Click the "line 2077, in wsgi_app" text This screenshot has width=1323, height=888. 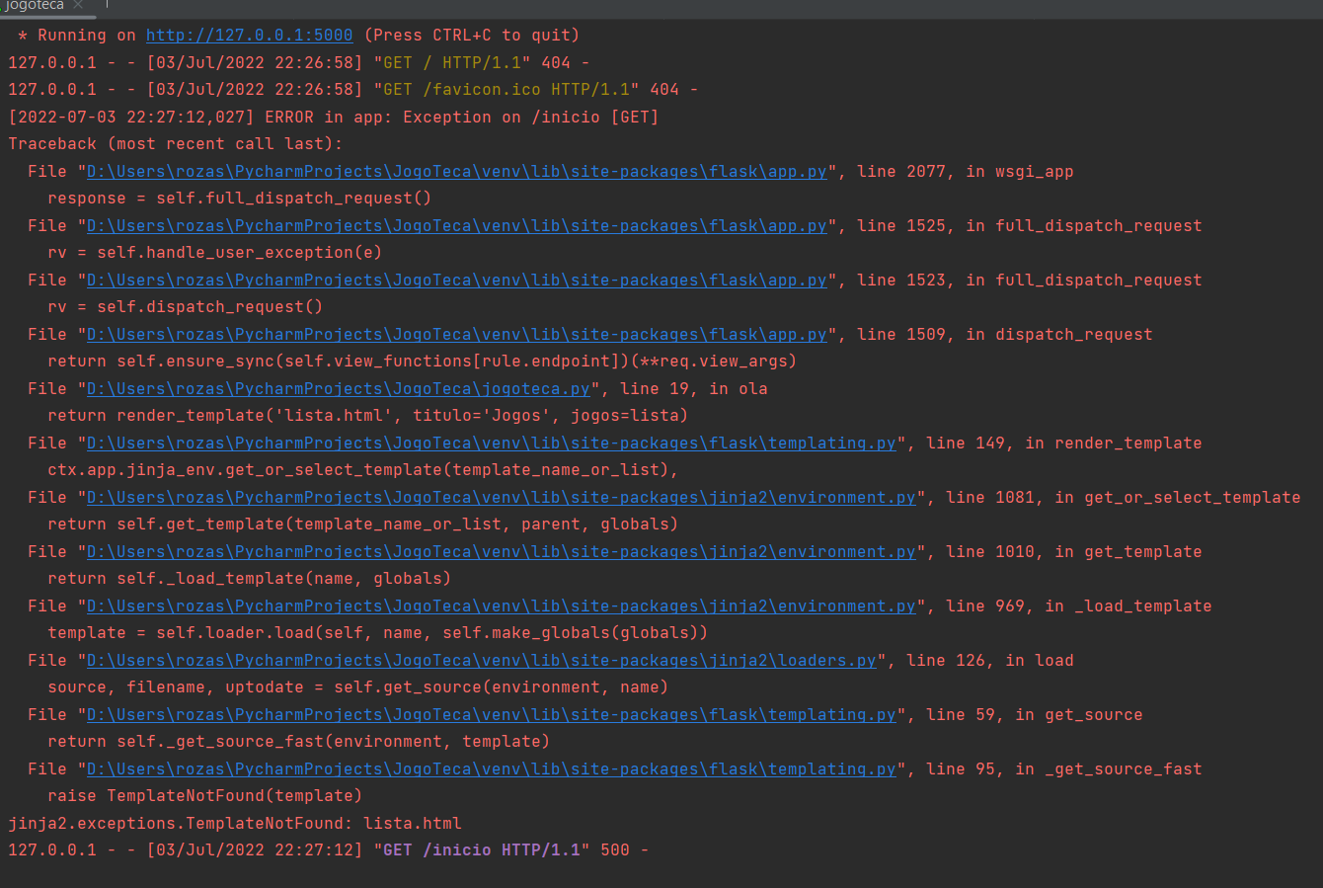point(966,172)
